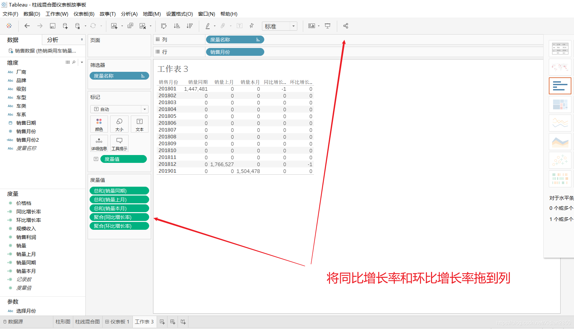
Task: Add a new data source icon
Action: pos(65,26)
